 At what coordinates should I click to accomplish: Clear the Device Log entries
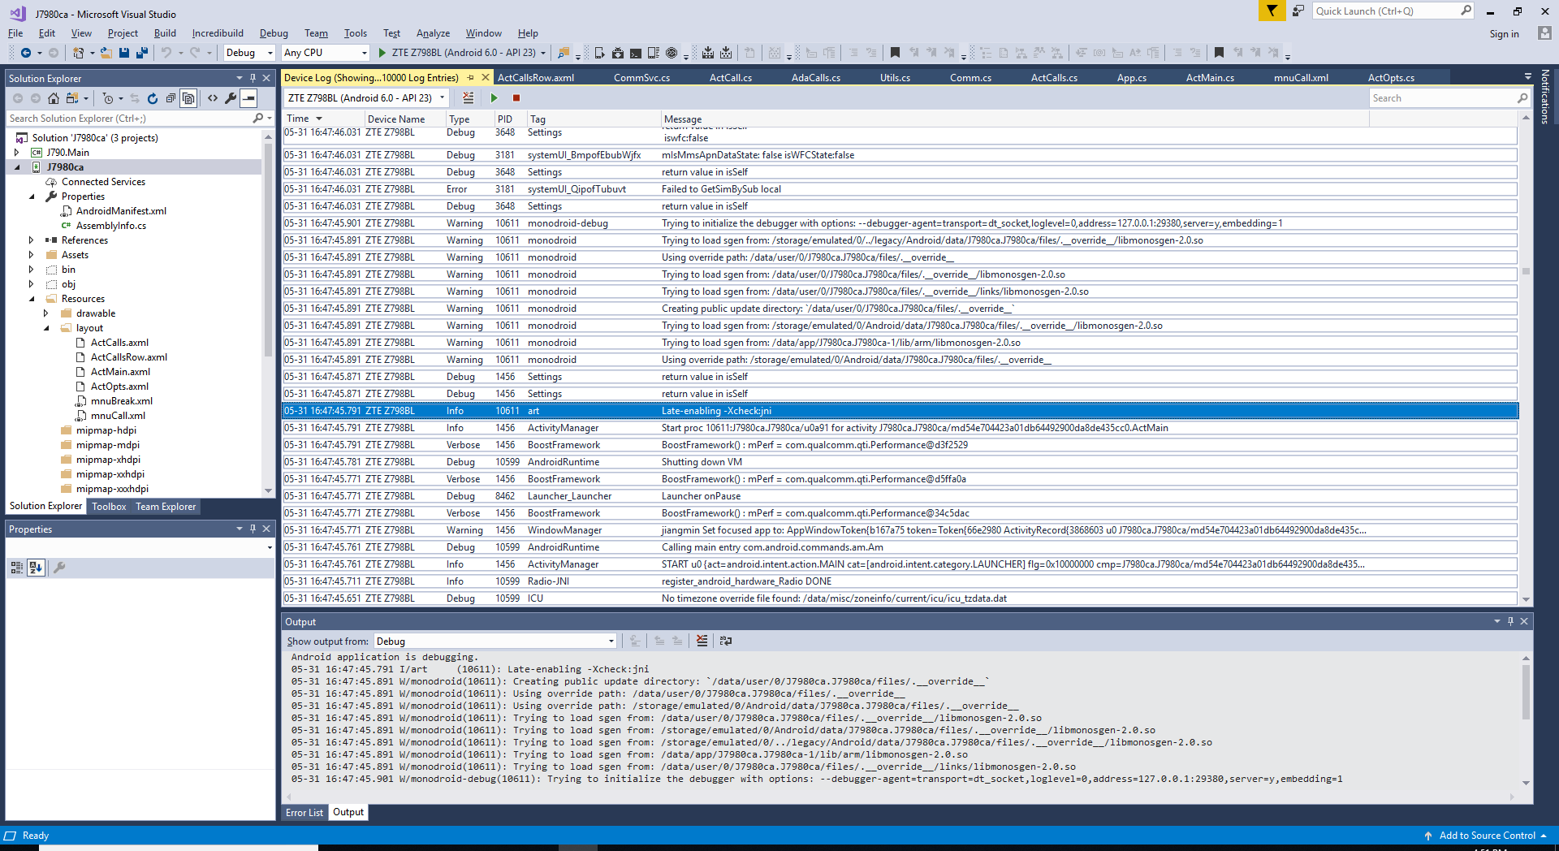coord(469,98)
